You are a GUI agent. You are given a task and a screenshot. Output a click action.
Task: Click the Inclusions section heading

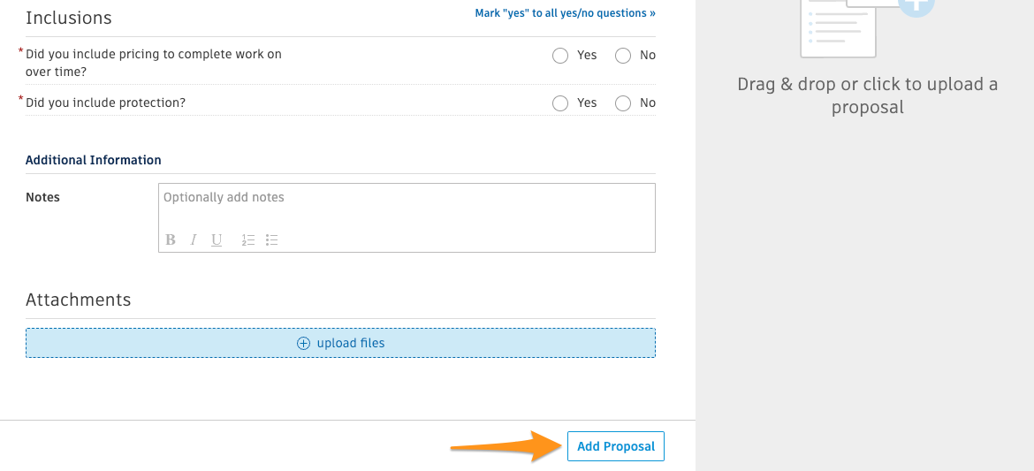pyautogui.click(x=69, y=18)
